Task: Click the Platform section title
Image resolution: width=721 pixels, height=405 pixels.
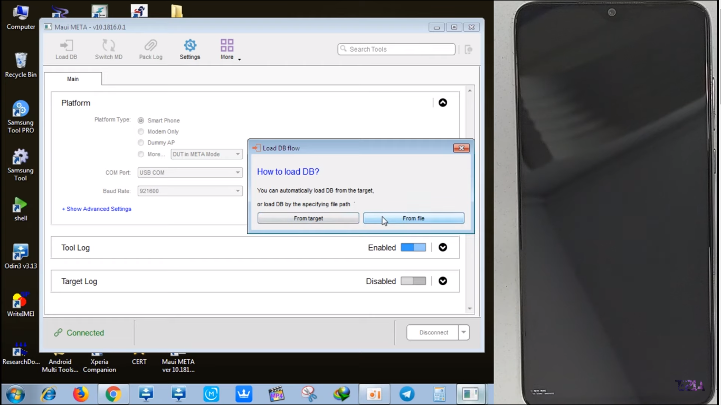Action: click(x=75, y=103)
